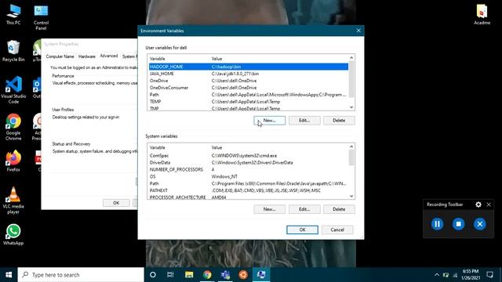Switch to Advanced tab in System Properties
502x282 pixels.
tap(109, 56)
